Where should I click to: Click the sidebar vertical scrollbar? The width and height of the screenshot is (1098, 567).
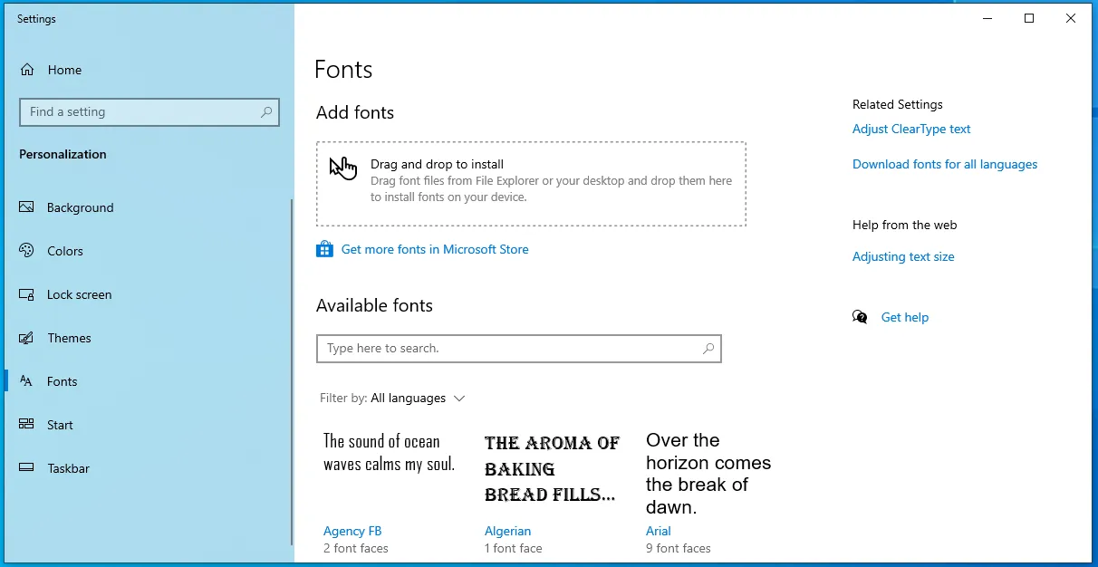pyautogui.click(x=292, y=371)
